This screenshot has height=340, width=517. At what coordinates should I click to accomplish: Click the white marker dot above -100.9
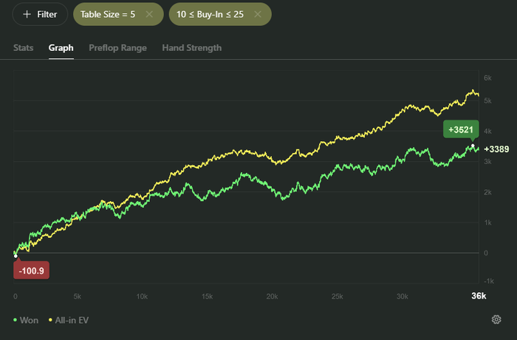click(16, 256)
